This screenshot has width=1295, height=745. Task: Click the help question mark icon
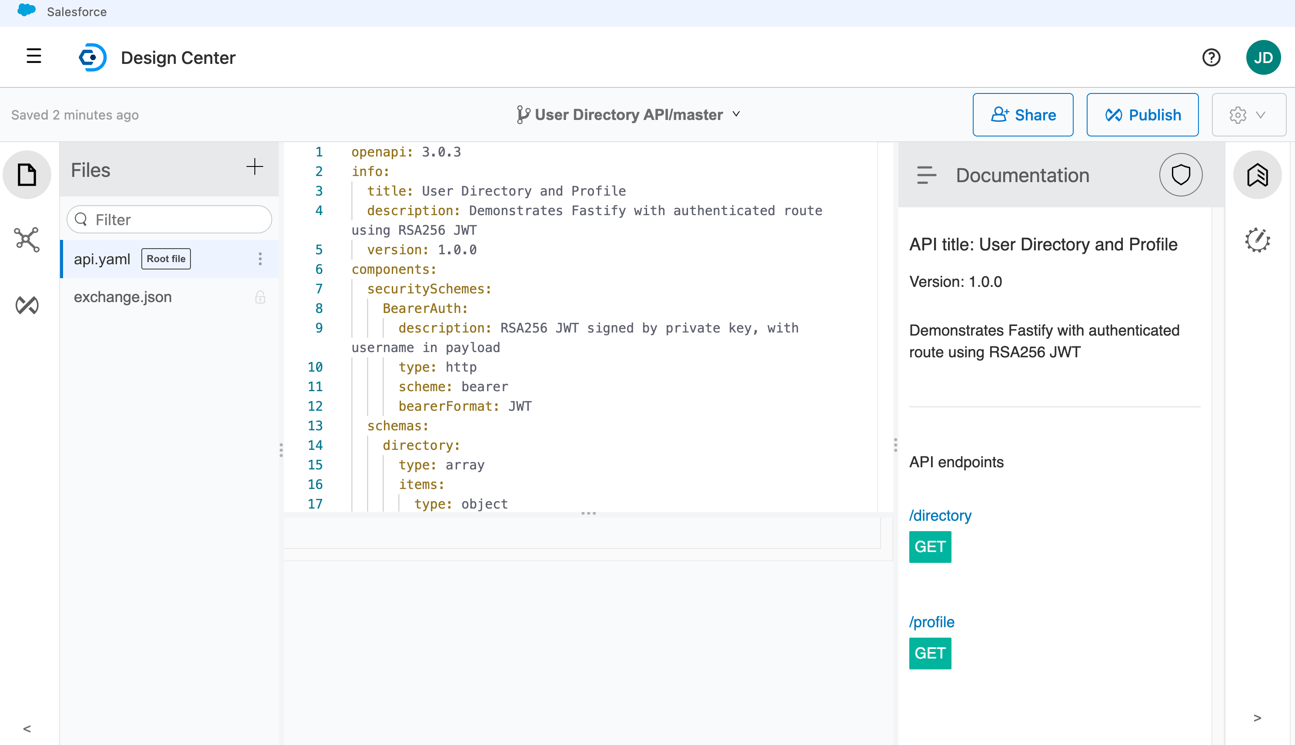(1212, 57)
